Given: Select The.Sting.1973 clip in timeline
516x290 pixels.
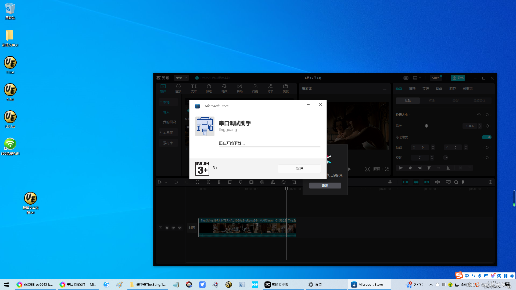Looking at the screenshot, I should (x=243, y=228).
